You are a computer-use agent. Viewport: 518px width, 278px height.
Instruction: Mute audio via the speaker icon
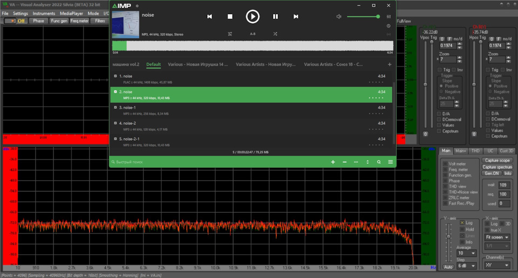click(x=339, y=17)
